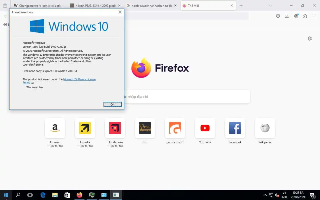320x200 pixels.
Task: Open new tab page settings gear
Action: [x=310, y=38]
